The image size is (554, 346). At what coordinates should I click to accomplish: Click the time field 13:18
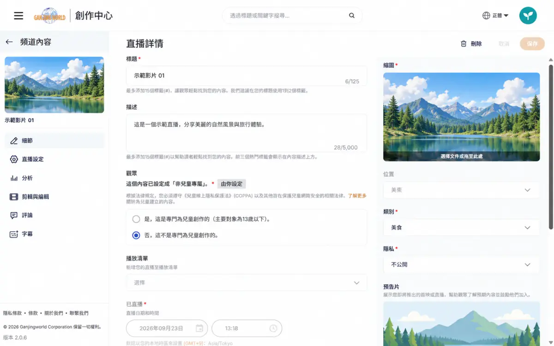[x=247, y=328]
